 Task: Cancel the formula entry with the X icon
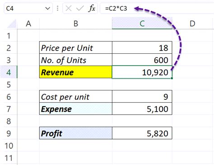coord(69,9)
